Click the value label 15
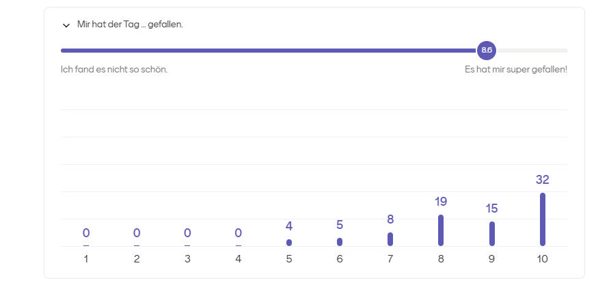596x298 pixels. coord(491,208)
